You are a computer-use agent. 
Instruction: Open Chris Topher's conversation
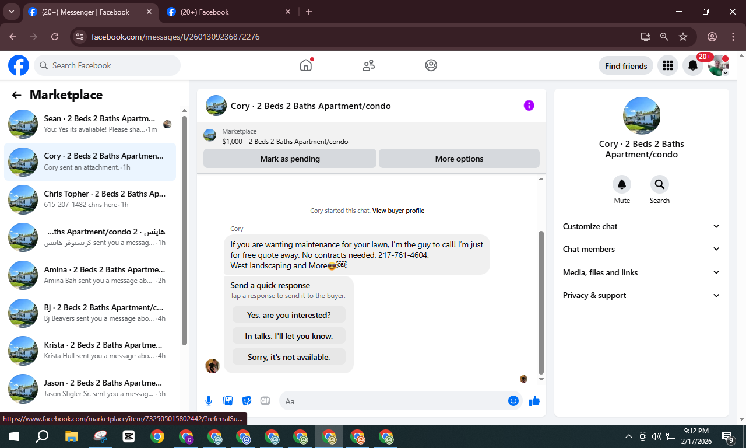coord(90,199)
